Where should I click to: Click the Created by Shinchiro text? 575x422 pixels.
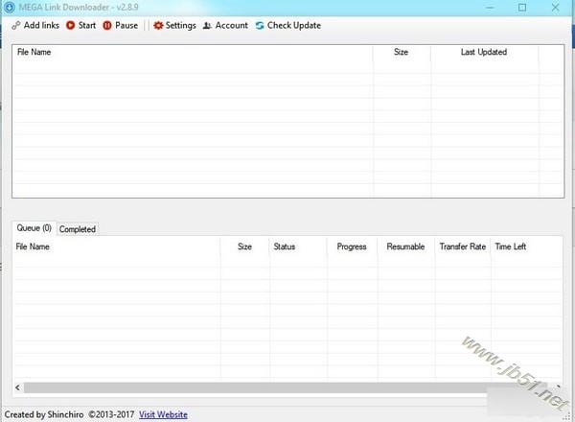44,414
